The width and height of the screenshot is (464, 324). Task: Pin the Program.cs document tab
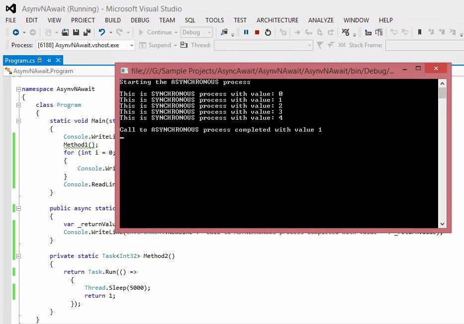point(49,60)
